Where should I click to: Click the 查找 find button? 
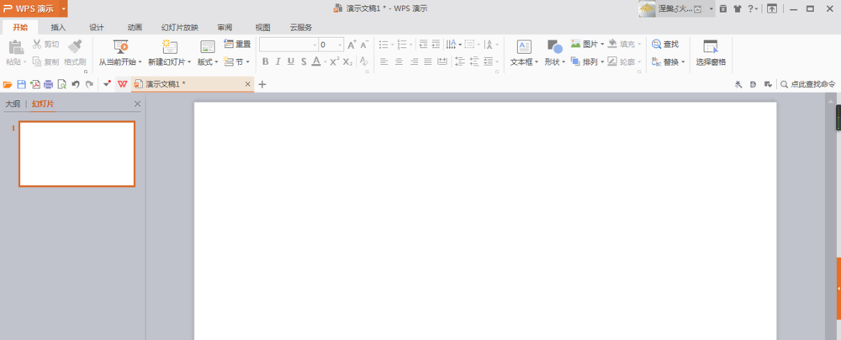pos(665,44)
